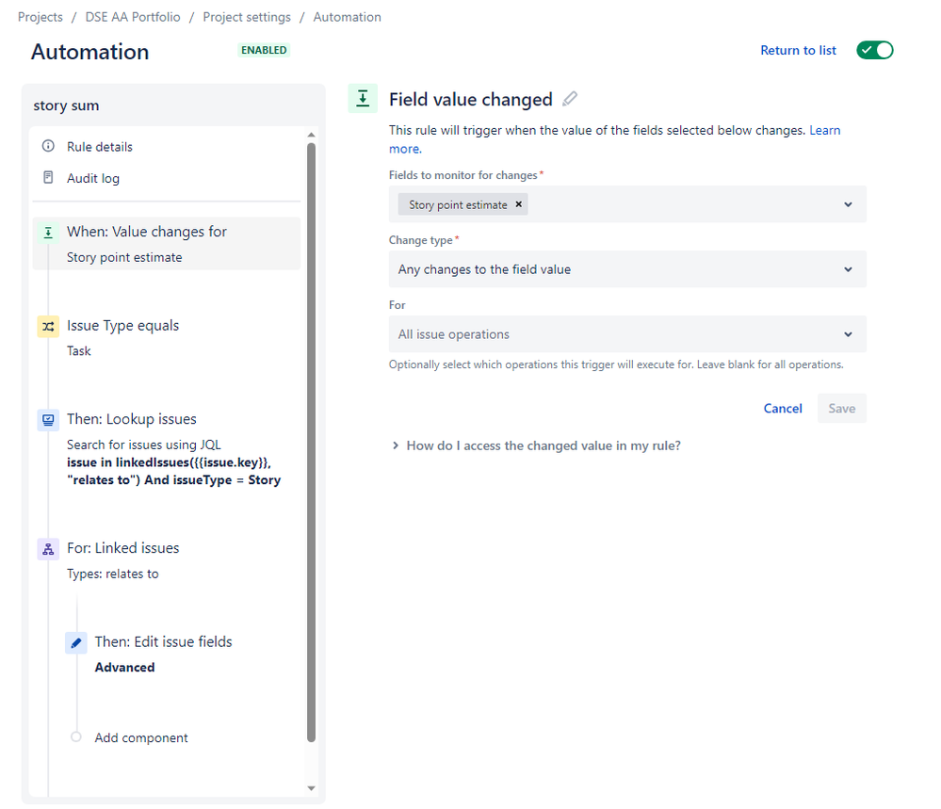Click the JQL text issue in linkedIssues
941x809 pixels.
(x=173, y=471)
